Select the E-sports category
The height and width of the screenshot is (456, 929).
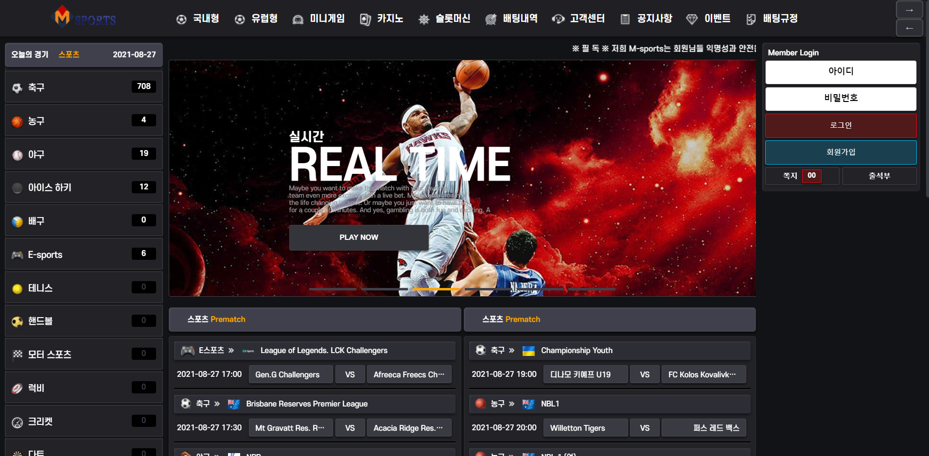(84, 254)
